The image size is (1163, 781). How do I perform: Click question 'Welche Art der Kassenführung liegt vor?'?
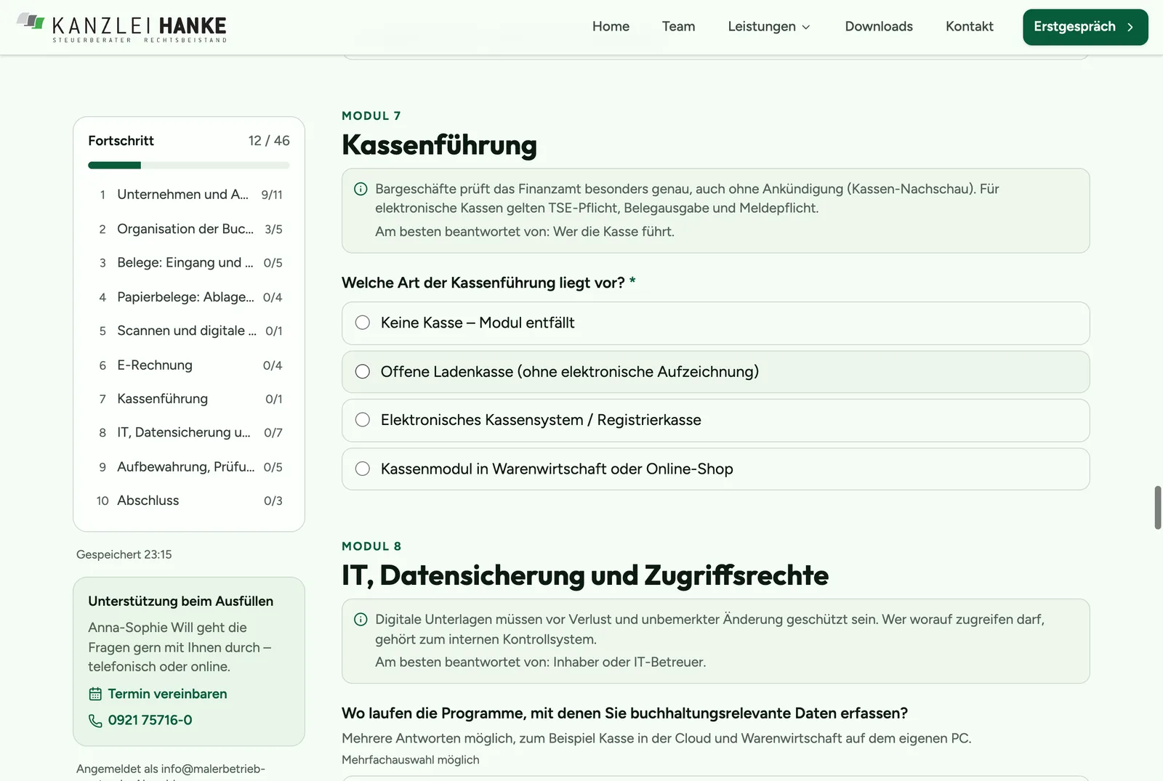coord(488,283)
